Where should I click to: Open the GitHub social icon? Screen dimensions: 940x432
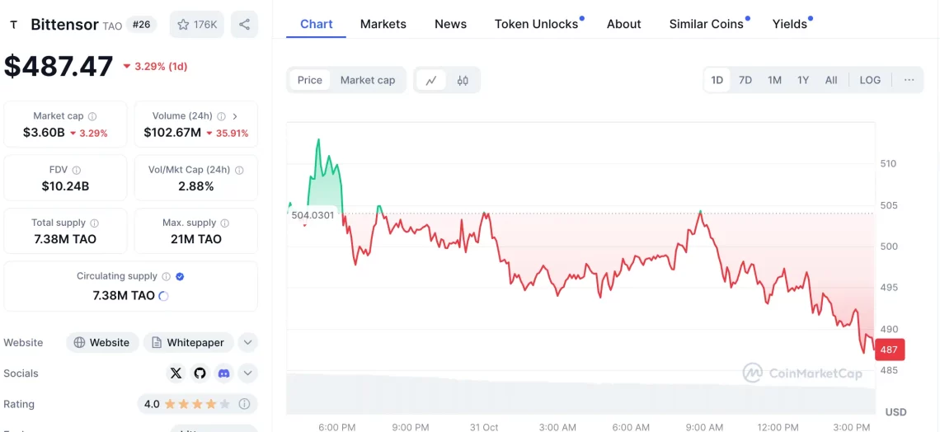200,373
